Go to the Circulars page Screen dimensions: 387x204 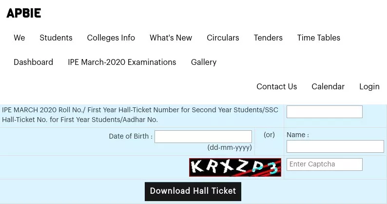223,38
